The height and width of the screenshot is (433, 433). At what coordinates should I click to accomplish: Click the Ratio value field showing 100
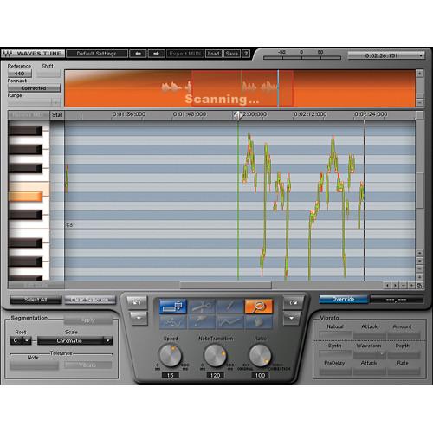pyautogui.click(x=260, y=375)
